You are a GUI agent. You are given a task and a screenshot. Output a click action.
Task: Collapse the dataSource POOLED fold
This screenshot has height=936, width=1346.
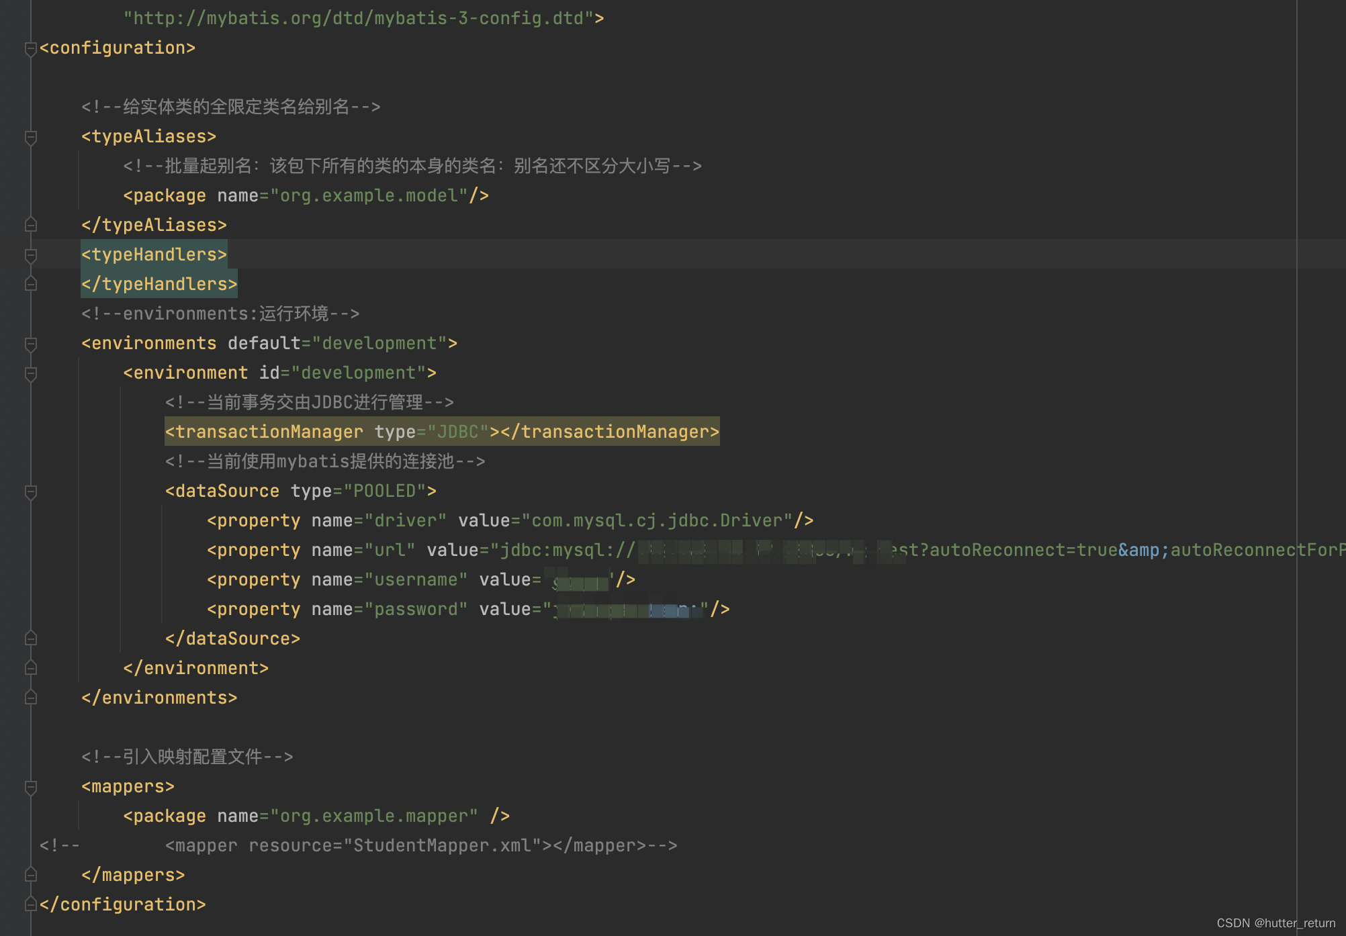[30, 492]
